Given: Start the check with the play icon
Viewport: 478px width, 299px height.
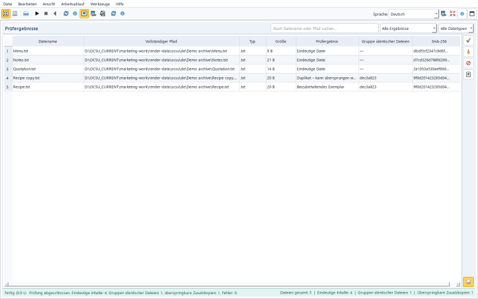Looking at the screenshot, I should pos(37,13).
